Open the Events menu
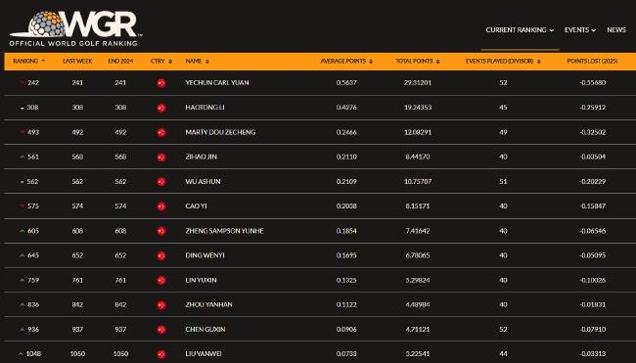 580,30
